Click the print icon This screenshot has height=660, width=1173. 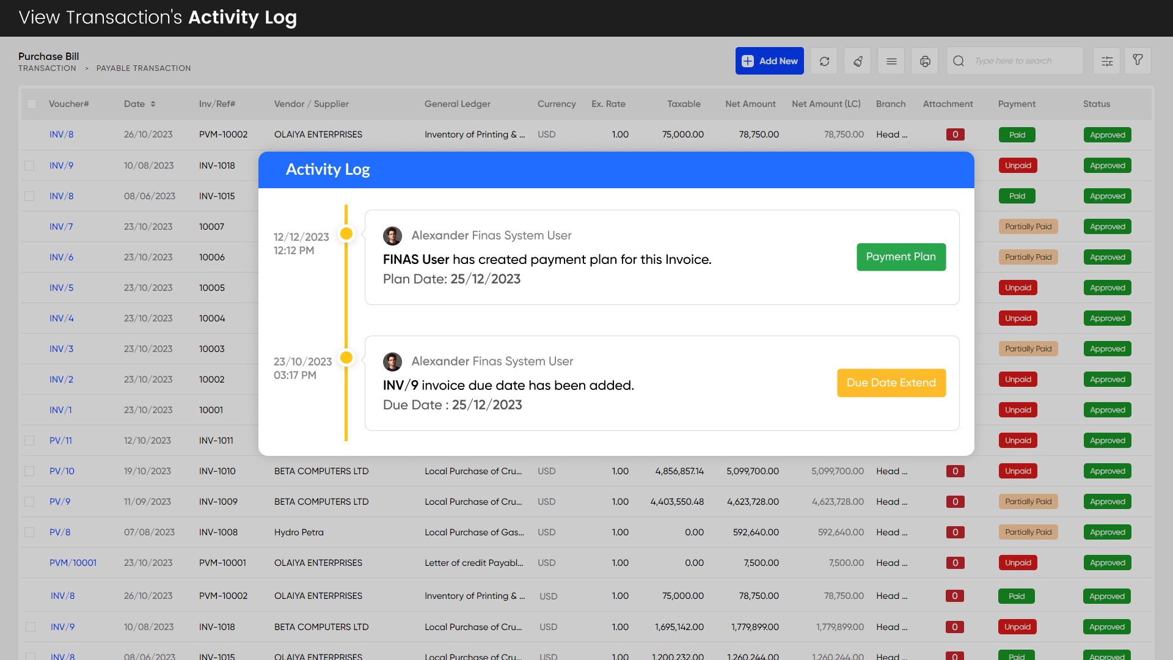(925, 61)
